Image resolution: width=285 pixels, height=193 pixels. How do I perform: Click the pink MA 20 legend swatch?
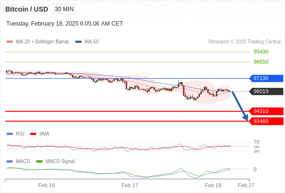(10, 42)
